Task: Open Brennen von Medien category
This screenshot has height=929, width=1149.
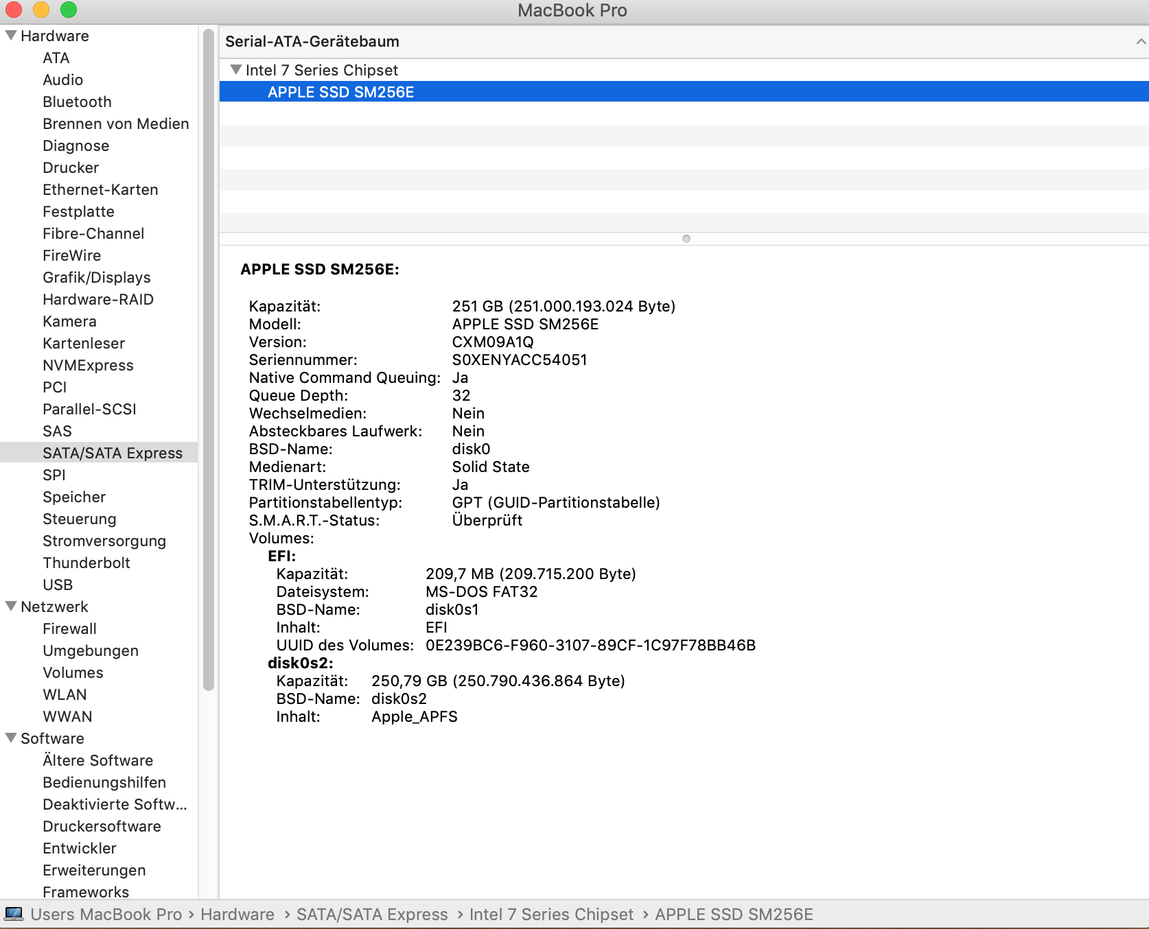Action: (116, 124)
